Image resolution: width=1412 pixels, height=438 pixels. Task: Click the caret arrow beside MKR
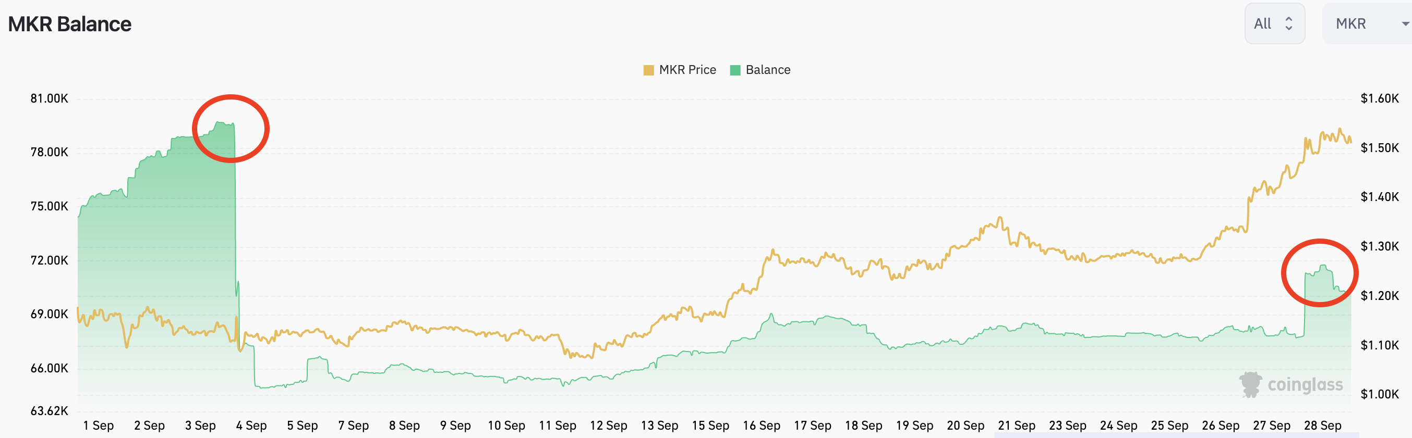1405,23
